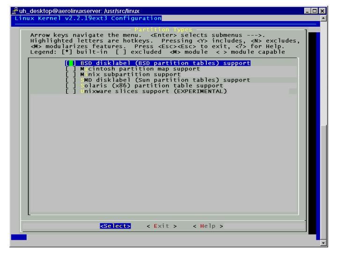Click the 'Legend:' line text
The image size is (337, 253).
point(158,52)
